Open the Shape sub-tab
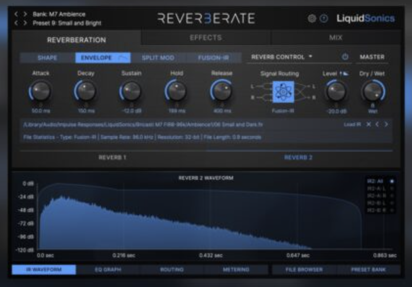The height and width of the screenshot is (287, 412). [48, 58]
